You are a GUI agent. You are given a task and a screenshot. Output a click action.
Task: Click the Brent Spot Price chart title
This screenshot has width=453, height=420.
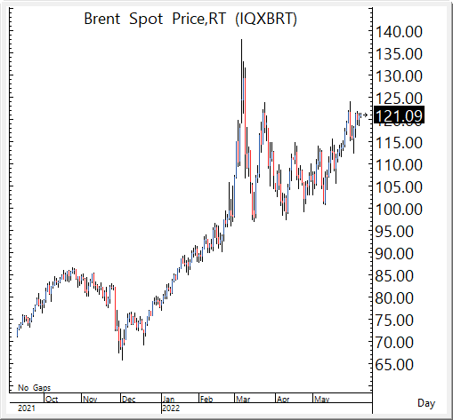tap(190, 20)
